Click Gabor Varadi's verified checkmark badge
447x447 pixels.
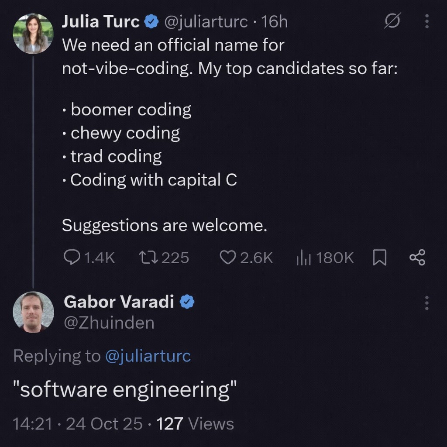click(187, 302)
